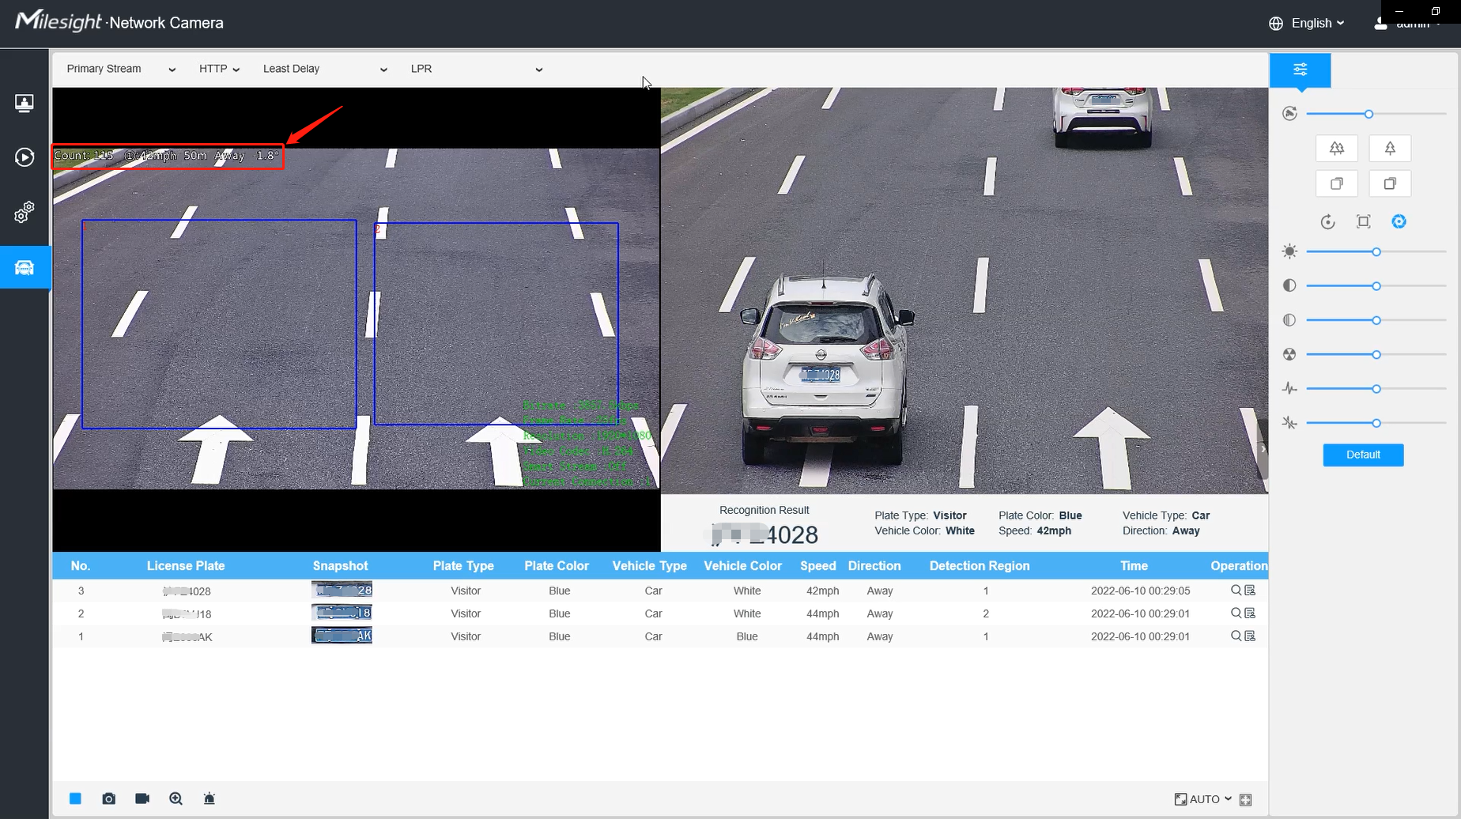Image resolution: width=1461 pixels, height=819 pixels.
Task: Toggle full screen icon at bottom right
Action: 1246,799
